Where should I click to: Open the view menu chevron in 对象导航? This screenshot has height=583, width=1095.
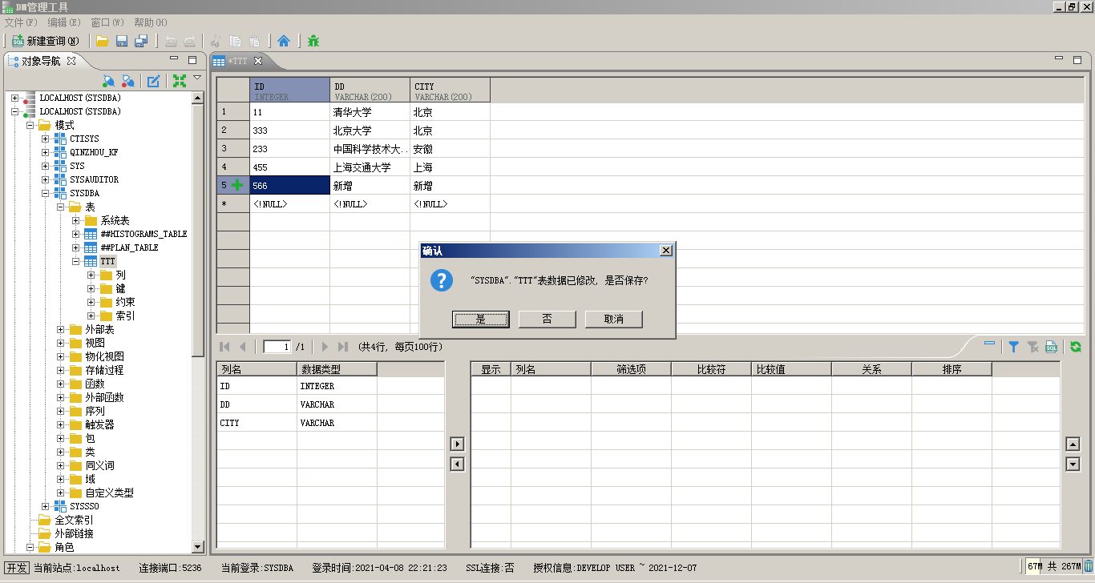point(196,77)
